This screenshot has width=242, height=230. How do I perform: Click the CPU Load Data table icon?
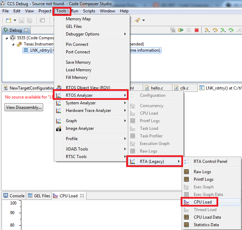[186, 217]
